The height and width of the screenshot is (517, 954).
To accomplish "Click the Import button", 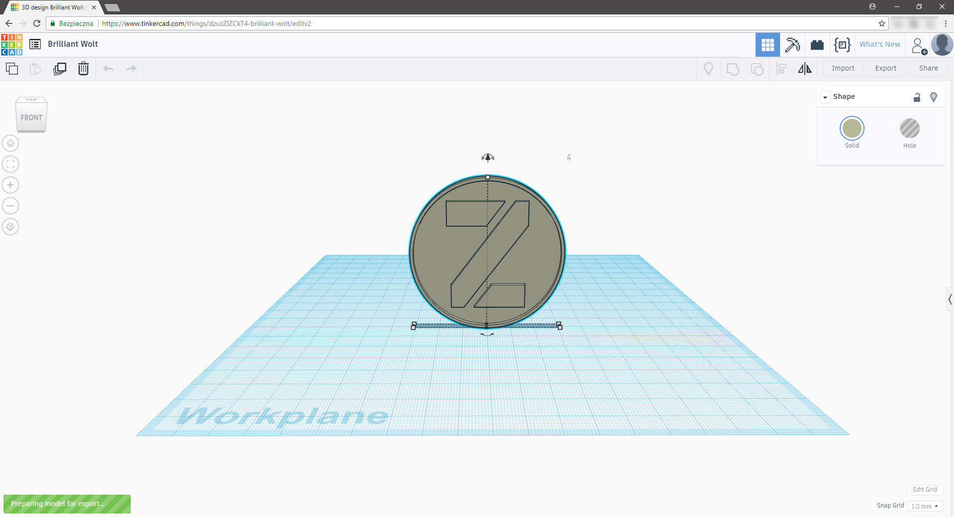I will tap(843, 68).
